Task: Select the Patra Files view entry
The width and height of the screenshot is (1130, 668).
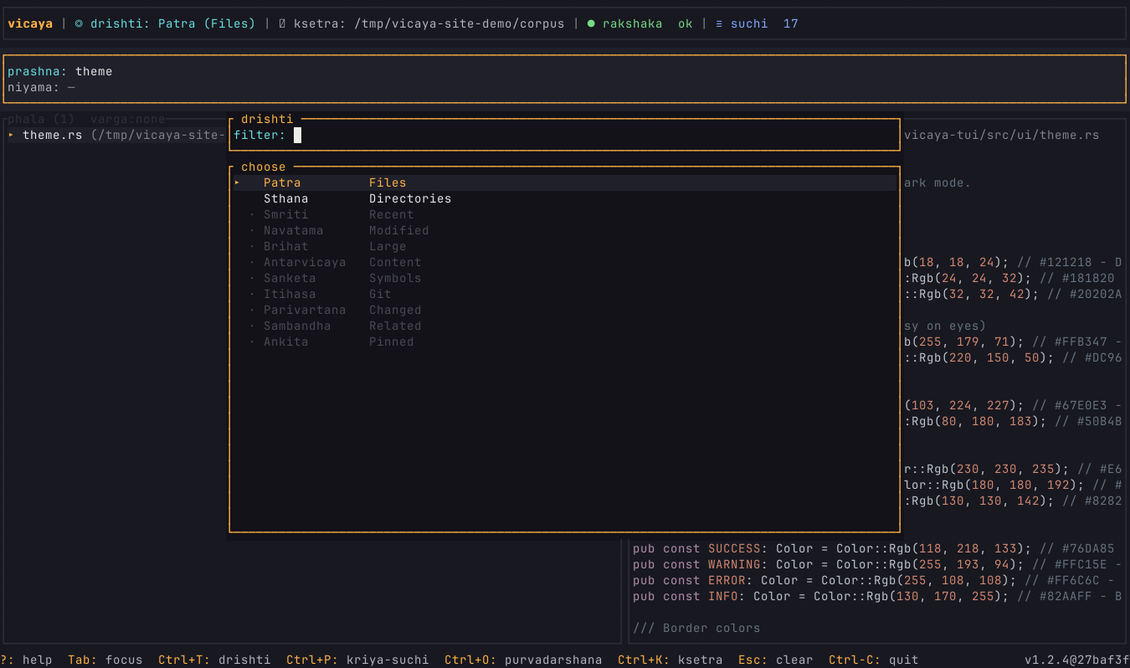Action: tap(564, 182)
